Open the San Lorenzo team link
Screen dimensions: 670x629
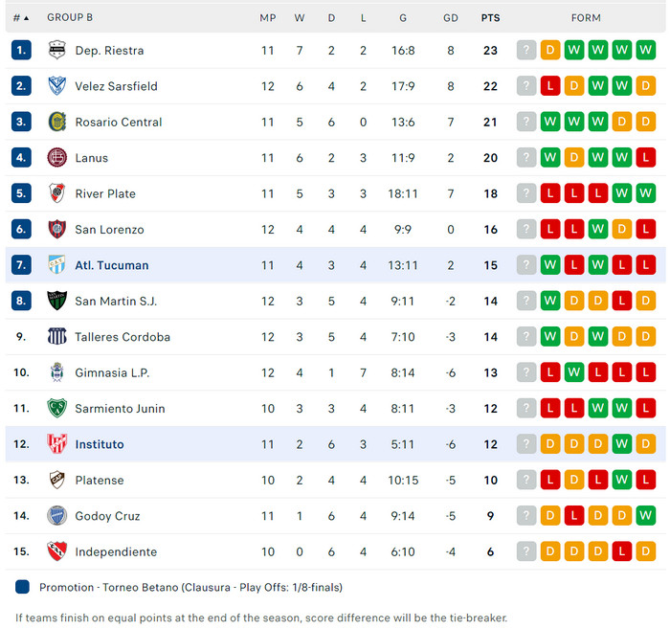pos(109,230)
